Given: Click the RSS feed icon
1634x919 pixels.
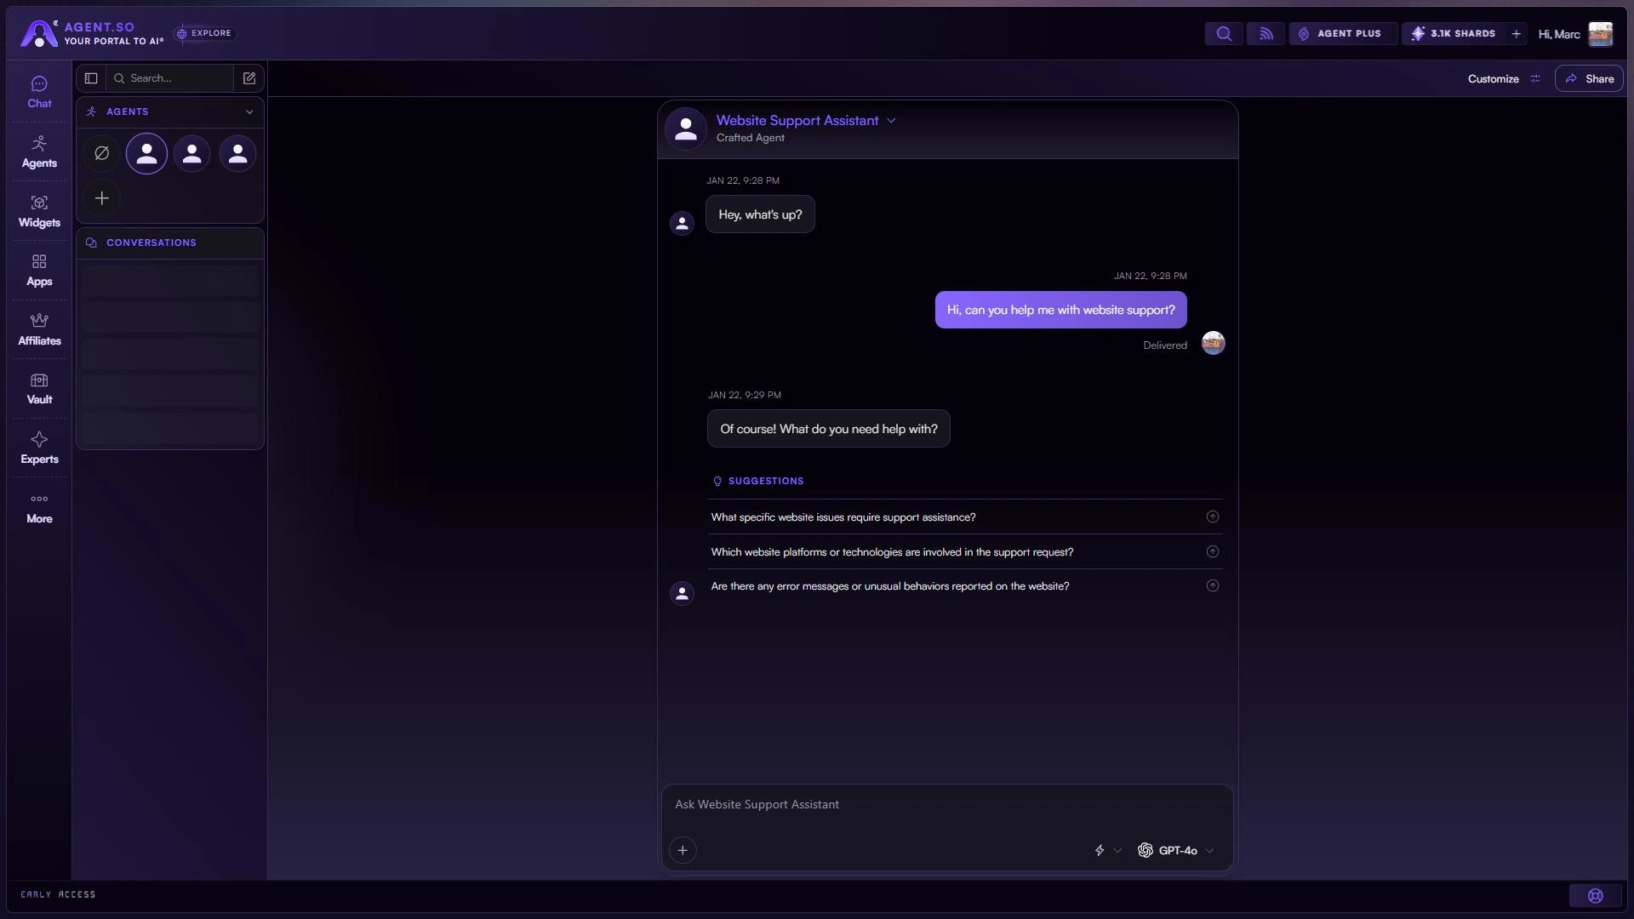Looking at the screenshot, I should point(1265,34).
